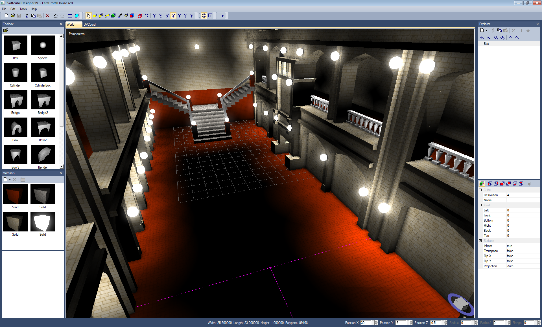Click the undo icon in toolbar
This screenshot has height=327, width=542.
pyautogui.click(x=56, y=16)
